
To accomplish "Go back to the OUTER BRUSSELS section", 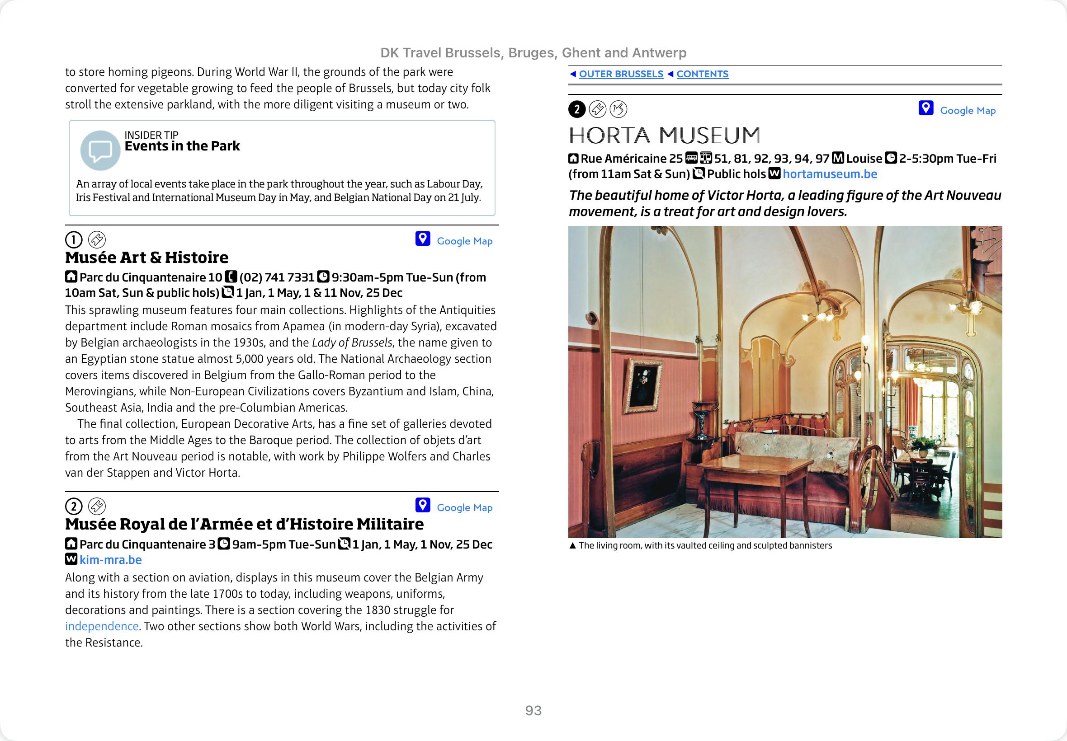I will (x=621, y=74).
